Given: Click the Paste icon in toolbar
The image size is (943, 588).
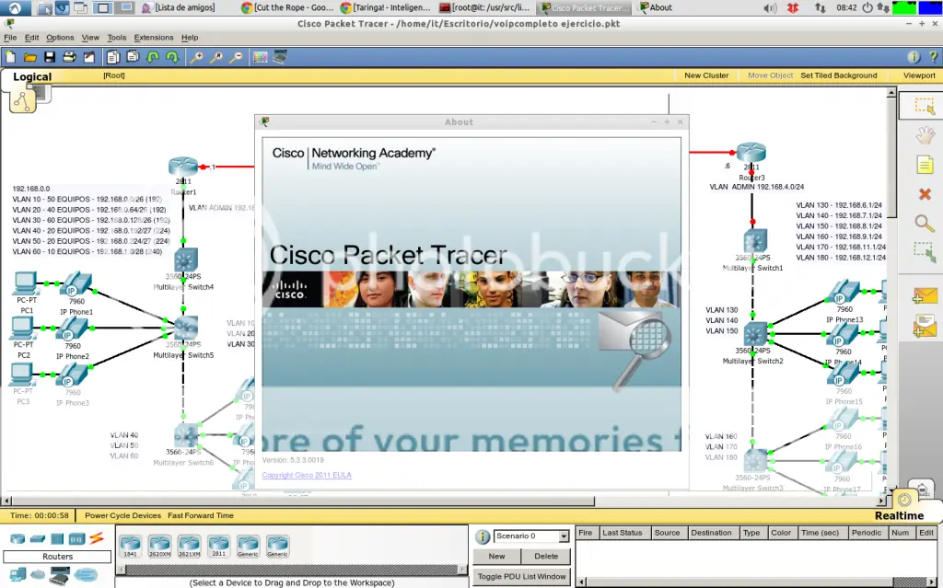Looking at the screenshot, I should tap(133, 57).
